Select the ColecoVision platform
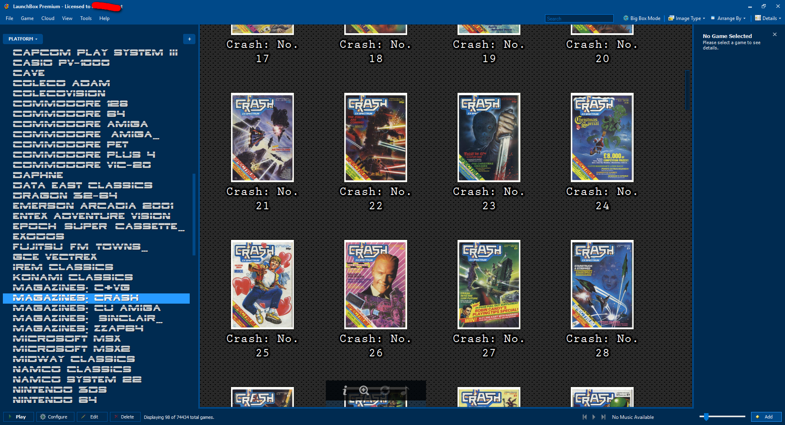 59,94
